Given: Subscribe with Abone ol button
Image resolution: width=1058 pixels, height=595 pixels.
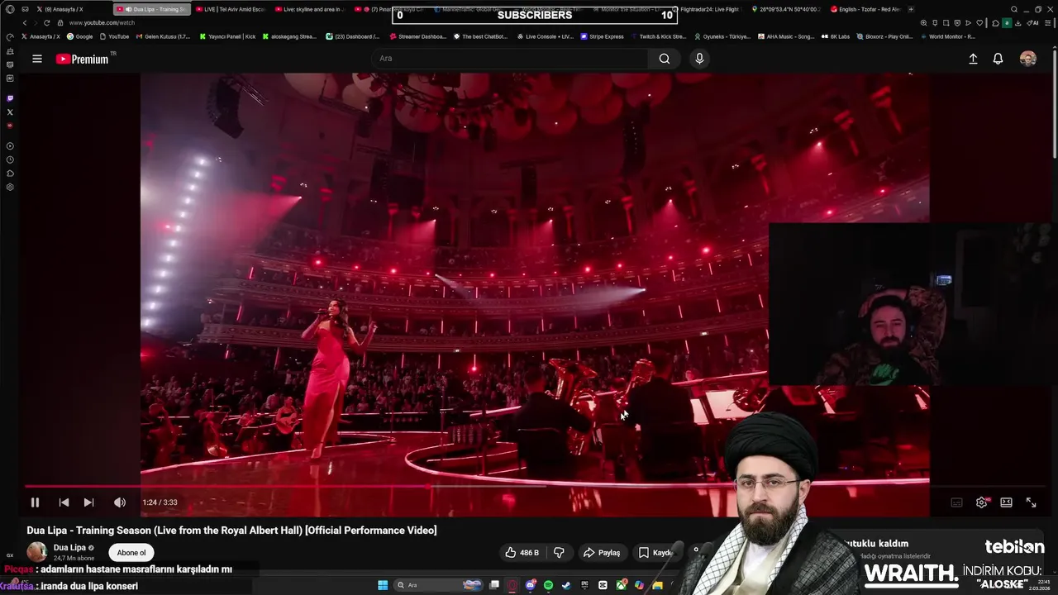Looking at the screenshot, I should [x=131, y=553].
